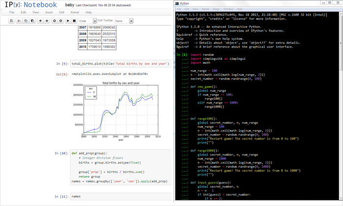Click the IPython console scrollbar thumb
343x206 pixels.
pos(341,44)
